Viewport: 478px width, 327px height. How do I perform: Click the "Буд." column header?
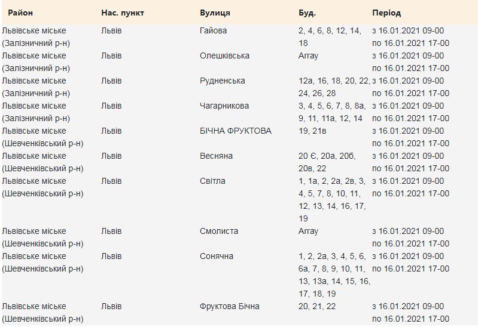click(x=307, y=13)
